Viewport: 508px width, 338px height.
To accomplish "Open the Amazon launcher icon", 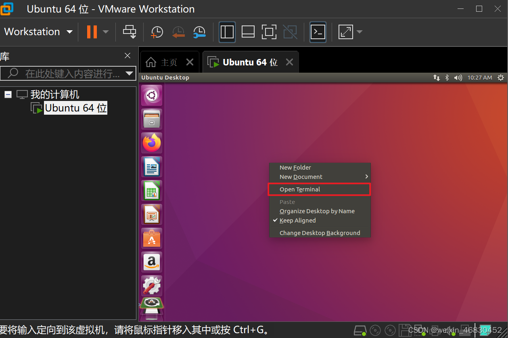I will [x=152, y=262].
